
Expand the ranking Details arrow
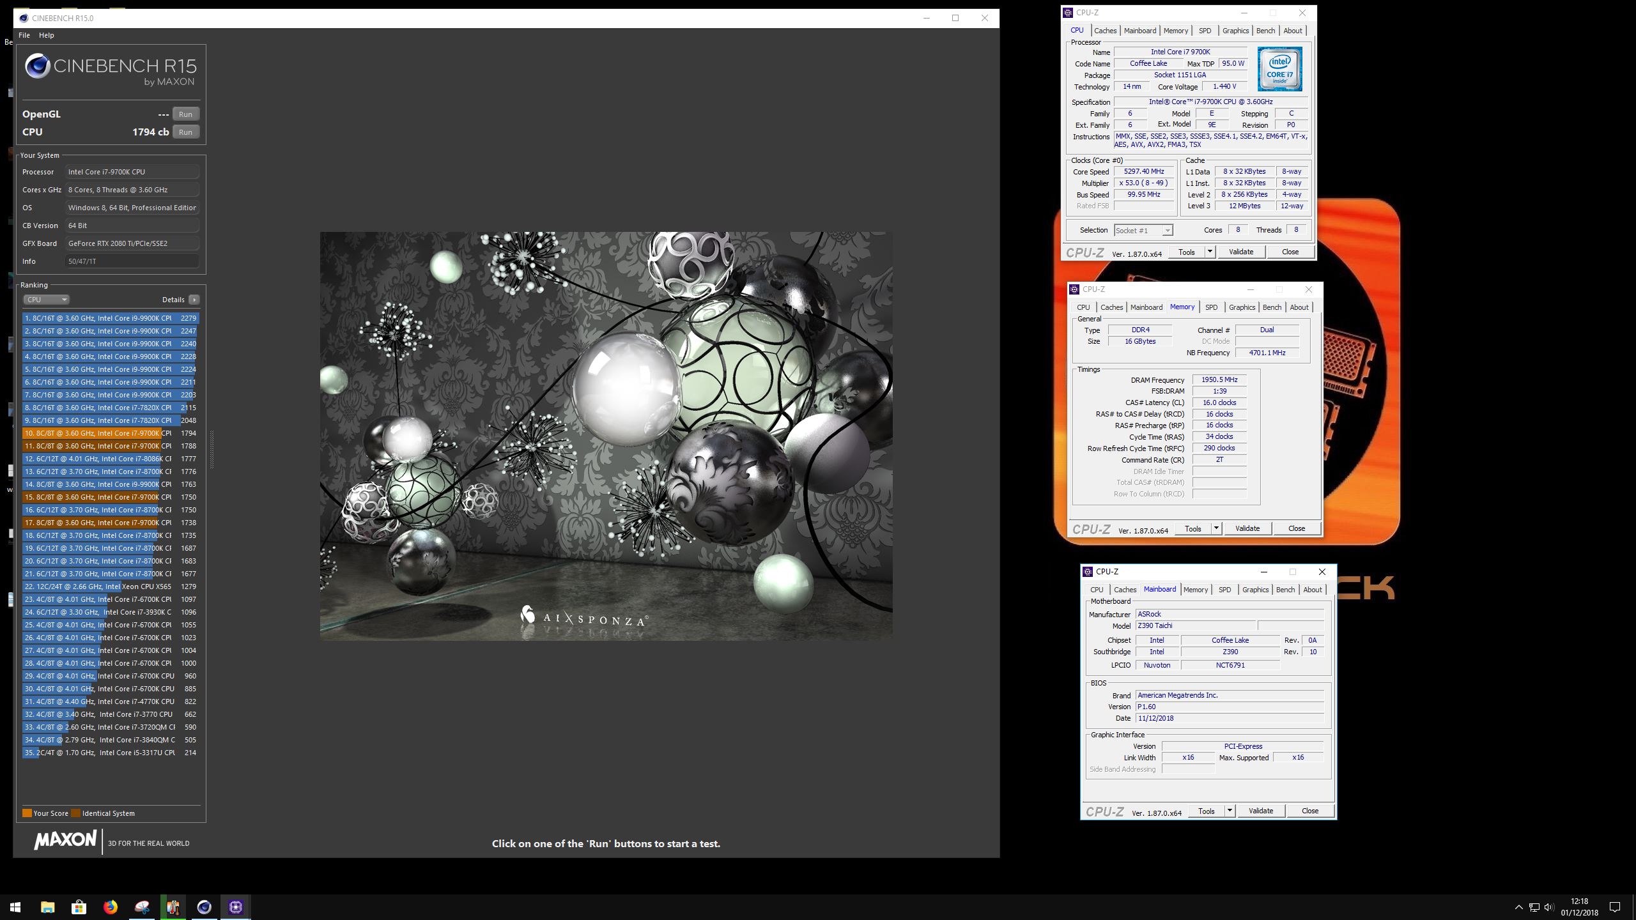pos(194,300)
